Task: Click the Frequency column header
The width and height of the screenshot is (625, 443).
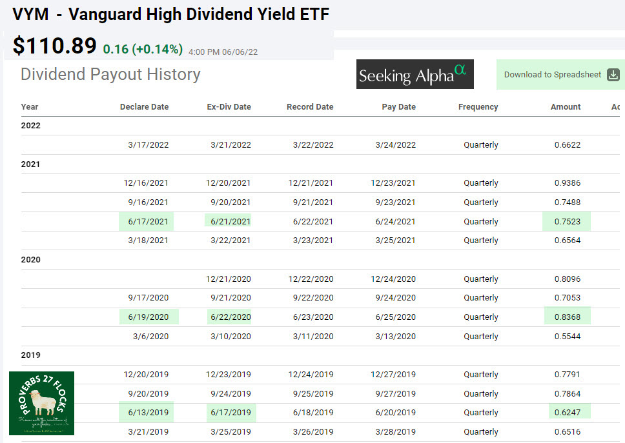Action: pos(478,107)
